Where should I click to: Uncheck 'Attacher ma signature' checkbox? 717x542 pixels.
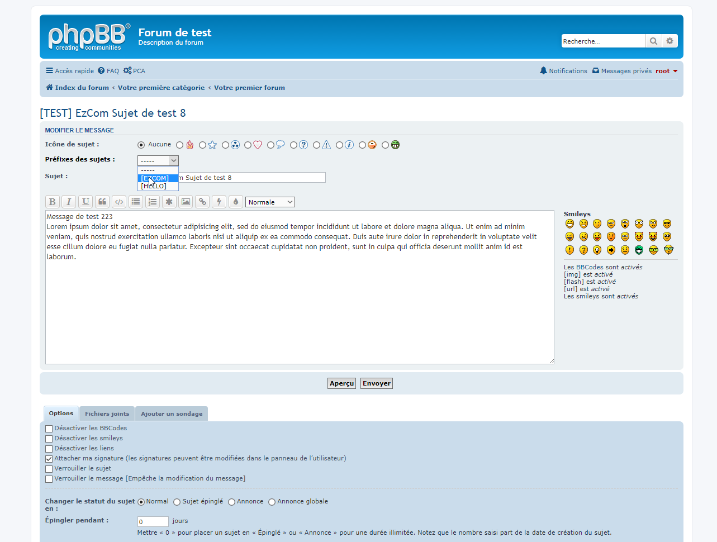point(49,459)
